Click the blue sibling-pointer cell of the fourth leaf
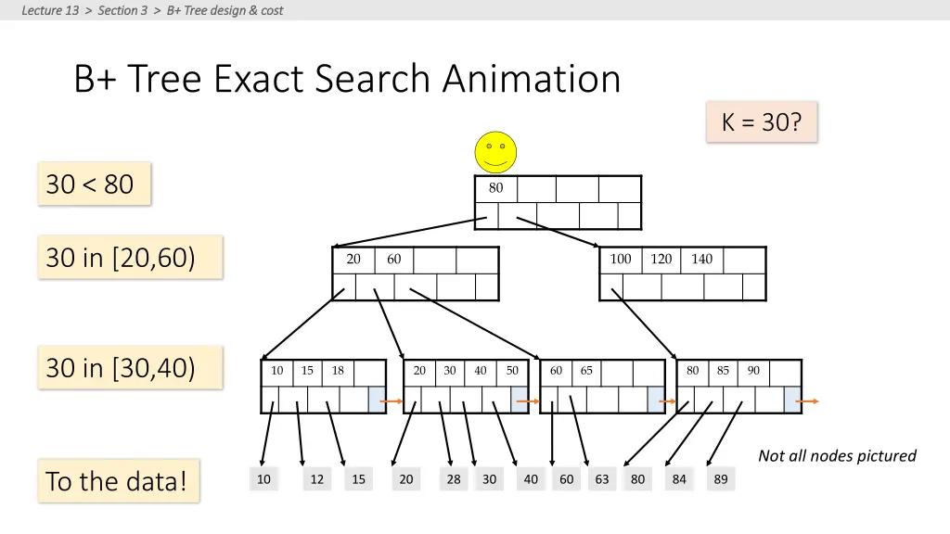The width and height of the screenshot is (950, 534). coord(792,400)
